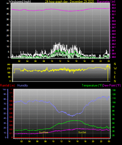Click the SunSet marker label
The width and height of the screenshot is (122, 145).
(x=82, y=132)
